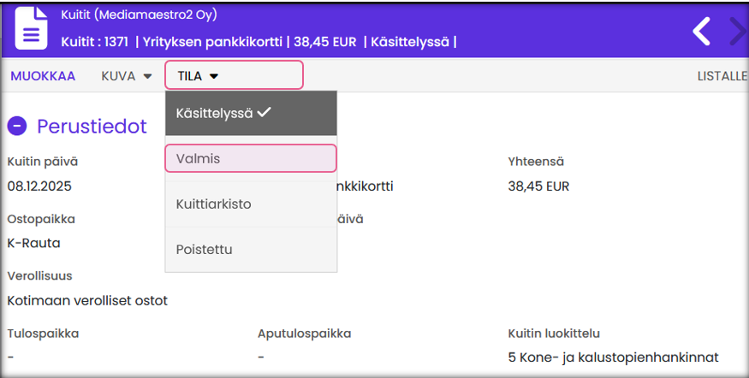This screenshot has height=378, width=749.
Task: Click the 5 Kone- ja kalustopienhankinnat classification
Action: click(613, 357)
